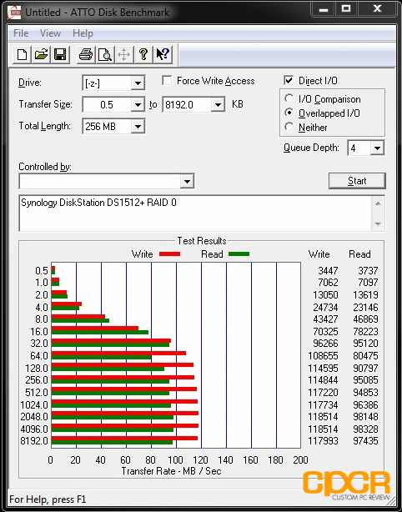
Task: Click the green Read legend swatch
Action: [239, 254]
